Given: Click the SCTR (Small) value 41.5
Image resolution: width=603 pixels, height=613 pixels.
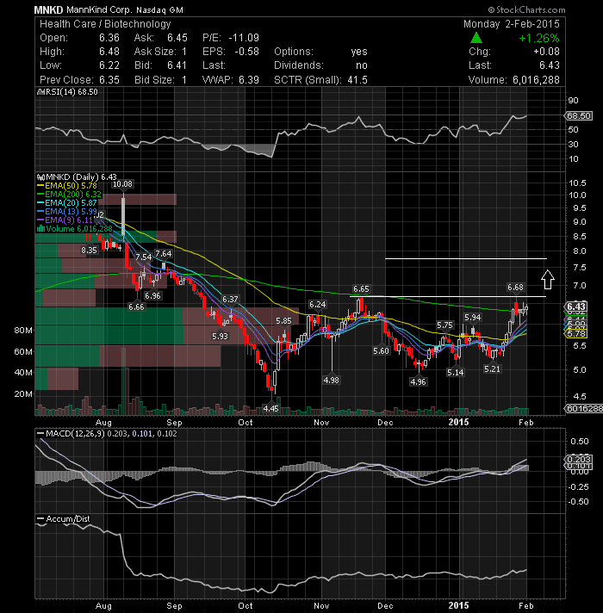Looking at the screenshot, I should tap(357, 80).
